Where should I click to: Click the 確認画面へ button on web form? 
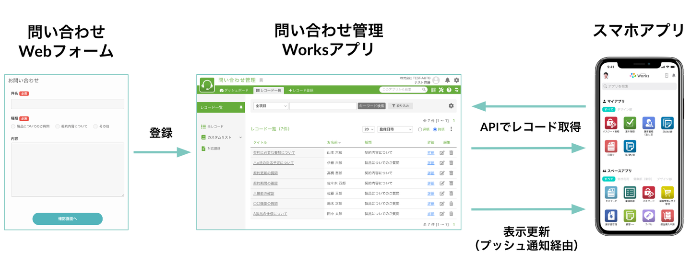pos(68,219)
